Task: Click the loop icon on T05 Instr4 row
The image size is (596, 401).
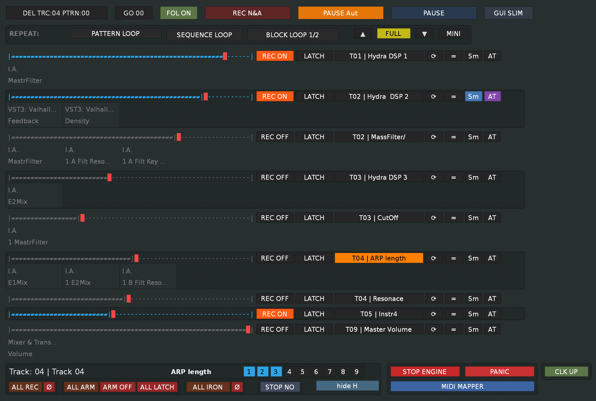Action: coord(434,314)
